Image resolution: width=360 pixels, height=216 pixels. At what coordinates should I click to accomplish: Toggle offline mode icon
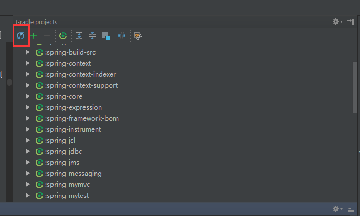pos(122,36)
